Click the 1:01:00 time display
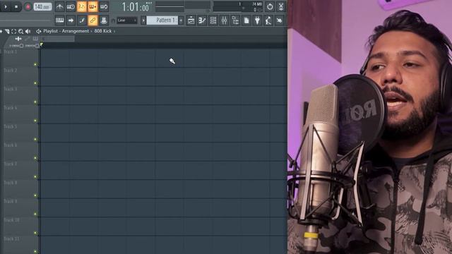Screen dimensions: 452x254 pyautogui.click(x=136, y=7)
